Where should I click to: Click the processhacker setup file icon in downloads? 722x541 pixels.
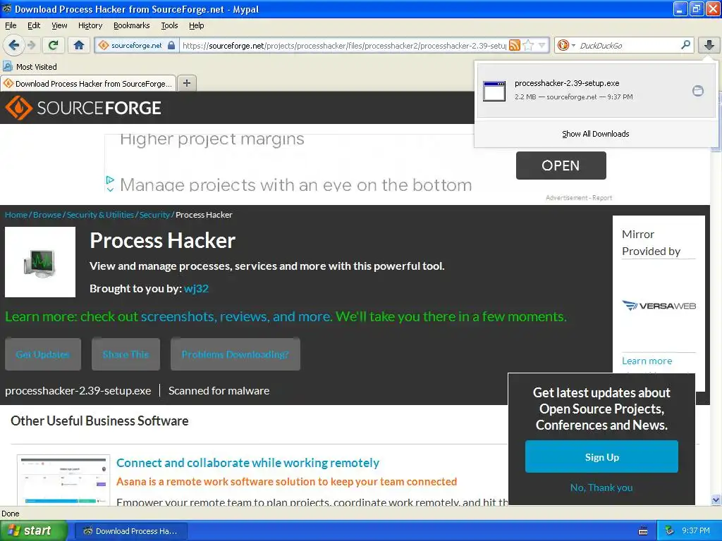[494, 91]
